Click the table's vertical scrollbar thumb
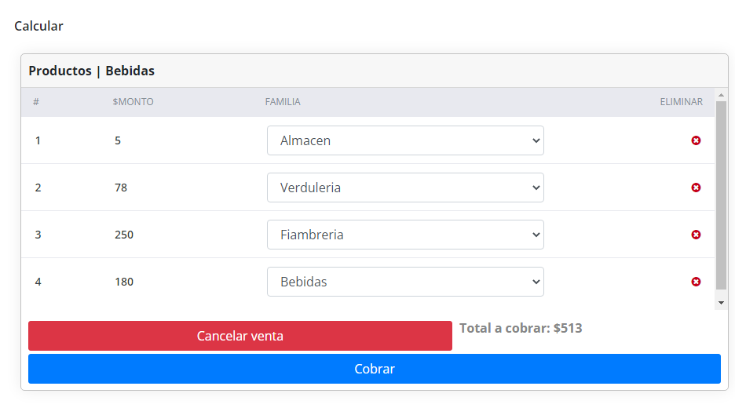 721,196
